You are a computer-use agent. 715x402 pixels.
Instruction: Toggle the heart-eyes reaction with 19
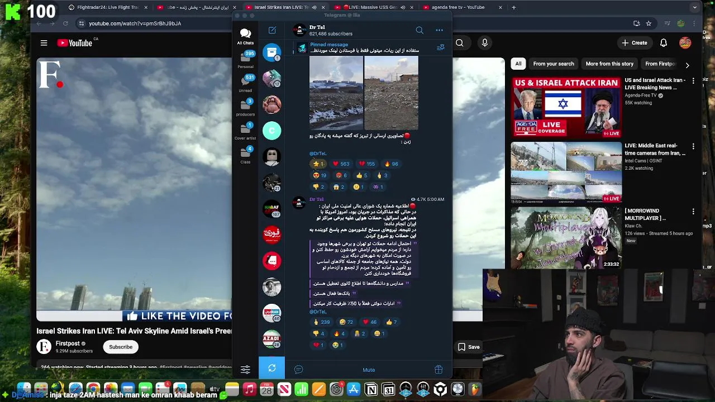320,175
